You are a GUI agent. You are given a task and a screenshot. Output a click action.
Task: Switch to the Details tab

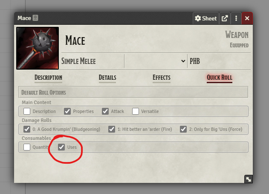(x=107, y=78)
